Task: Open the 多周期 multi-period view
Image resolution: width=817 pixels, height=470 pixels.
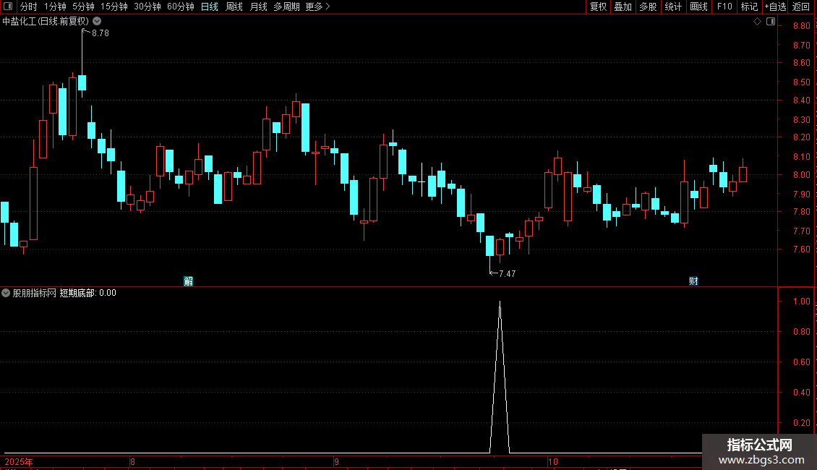Action: [x=286, y=7]
